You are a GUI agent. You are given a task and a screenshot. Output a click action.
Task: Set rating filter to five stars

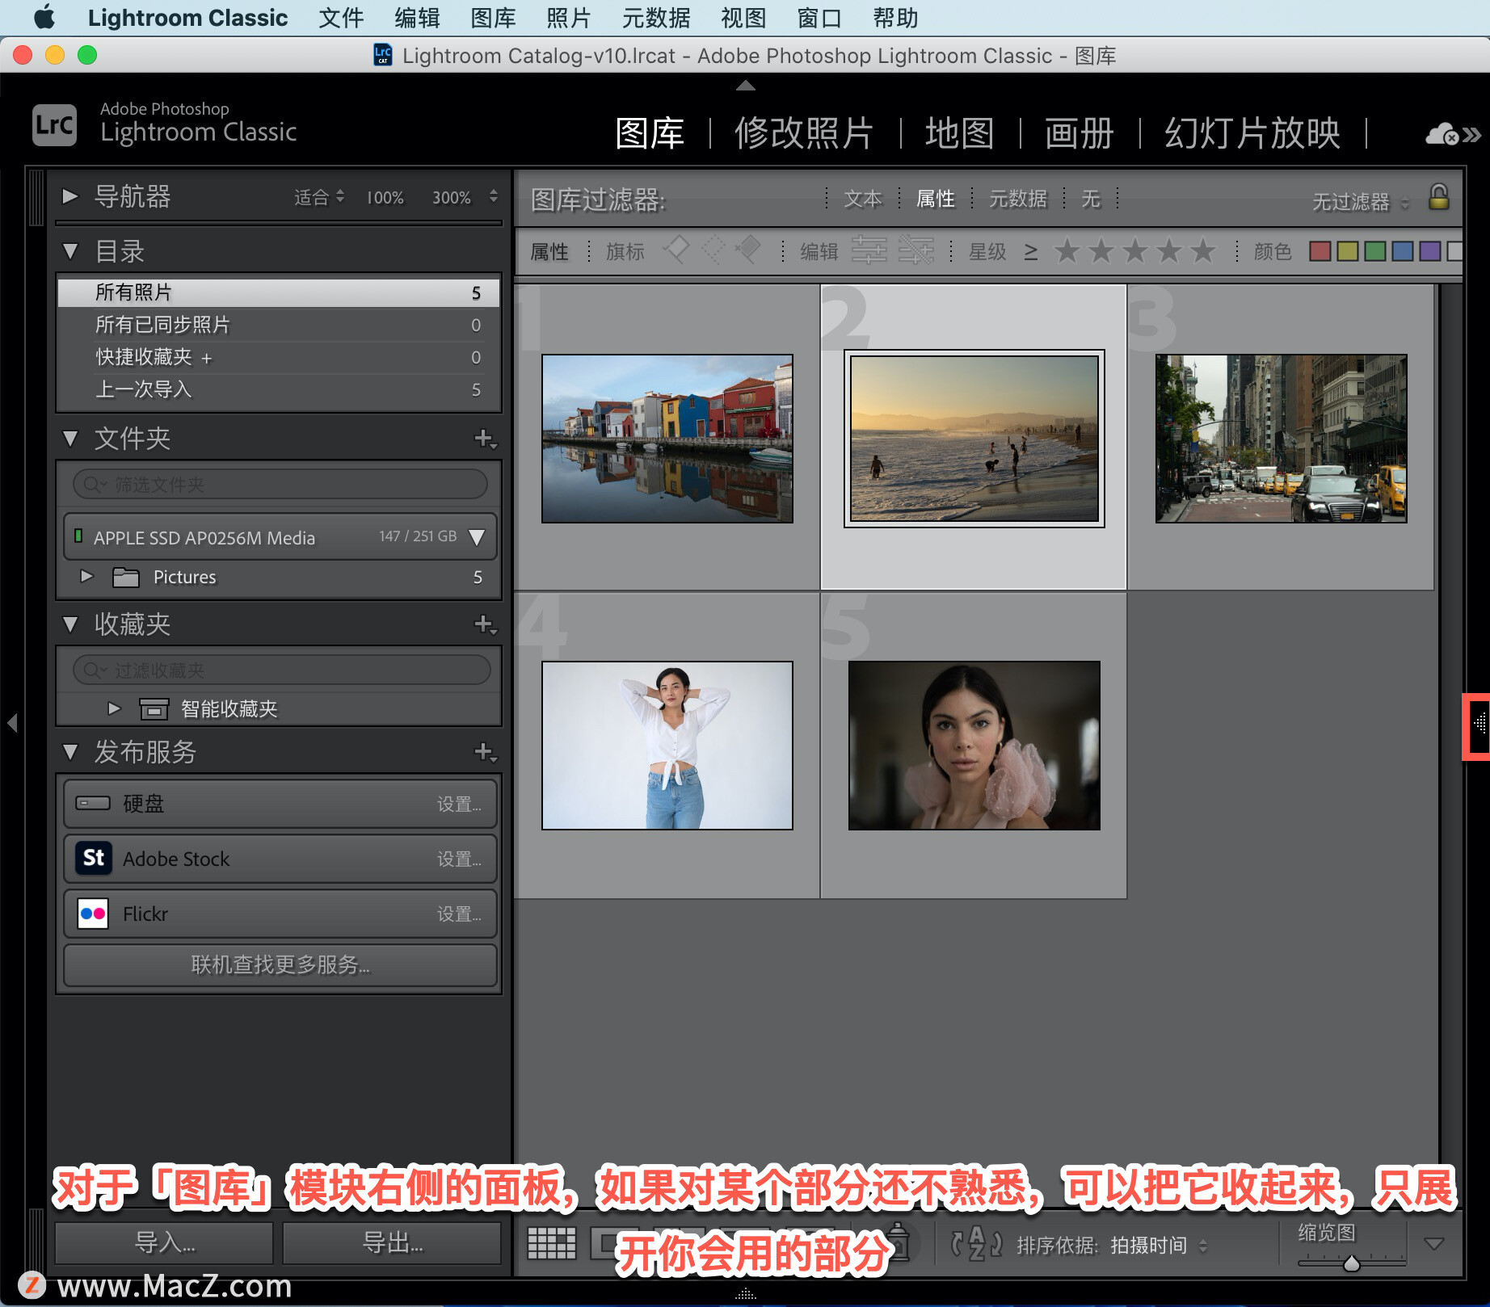(x=1203, y=251)
